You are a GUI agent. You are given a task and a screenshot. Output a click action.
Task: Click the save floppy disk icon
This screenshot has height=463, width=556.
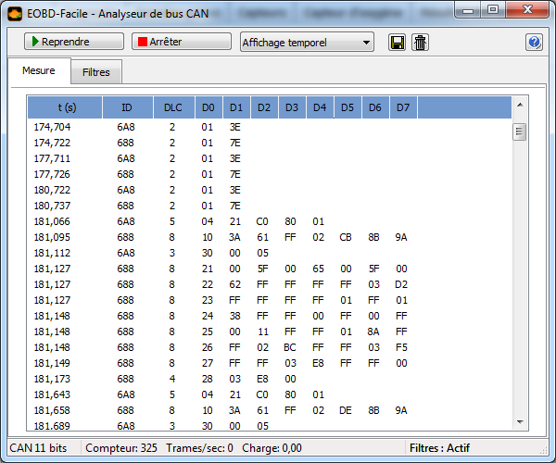click(398, 43)
